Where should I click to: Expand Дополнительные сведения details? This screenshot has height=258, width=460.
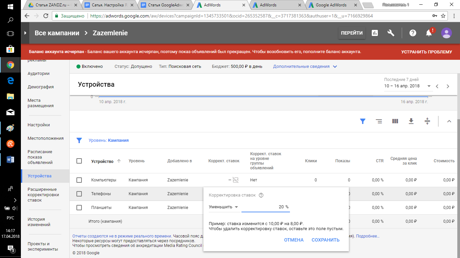(x=305, y=67)
